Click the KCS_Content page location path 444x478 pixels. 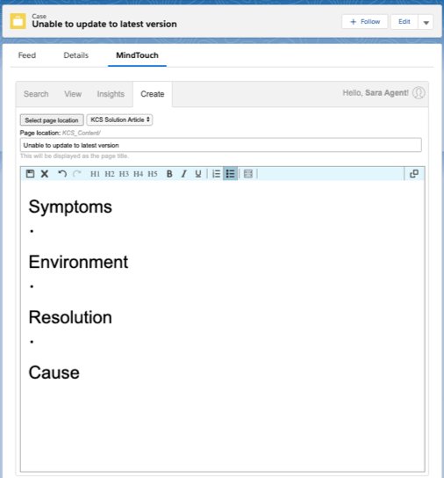click(x=82, y=133)
